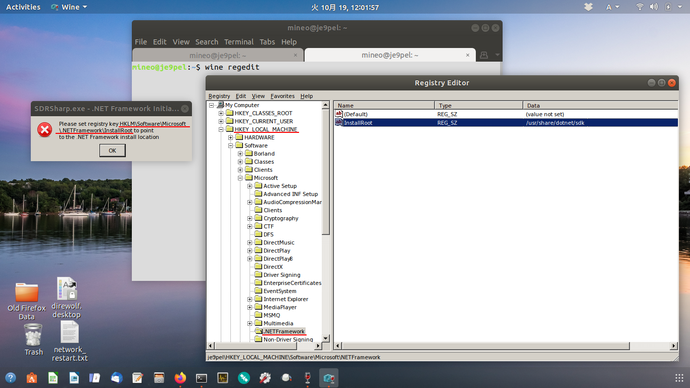Click the wine glass icon in dock
Image resolution: width=690 pixels, height=388 pixels.
click(307, 377)
